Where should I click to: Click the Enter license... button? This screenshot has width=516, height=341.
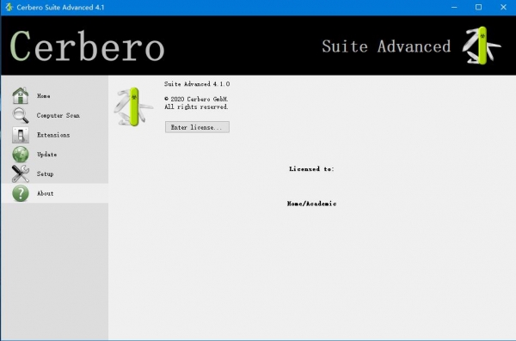coord(197,127)
